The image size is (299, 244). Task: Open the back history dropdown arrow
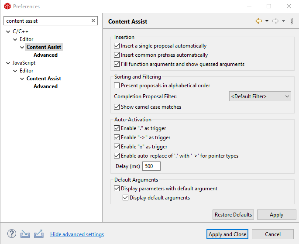pyautogui.click(x=267, y=21)
